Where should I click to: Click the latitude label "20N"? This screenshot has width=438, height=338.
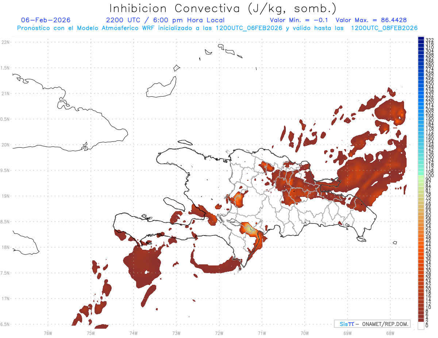click(5, 145)
